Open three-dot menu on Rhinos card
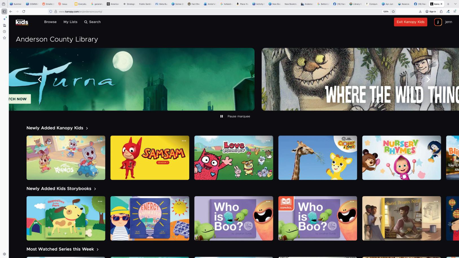Screen dimensions: 459x258 click(x=100, y=141)
